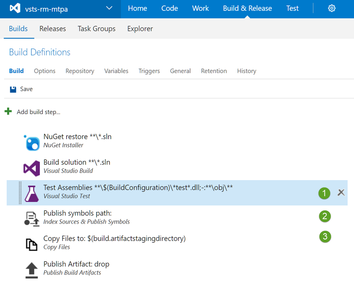Click the Visual Studio Build step icon
The width and height of the screenshot is (354, 284).
[x=32, y=168]
